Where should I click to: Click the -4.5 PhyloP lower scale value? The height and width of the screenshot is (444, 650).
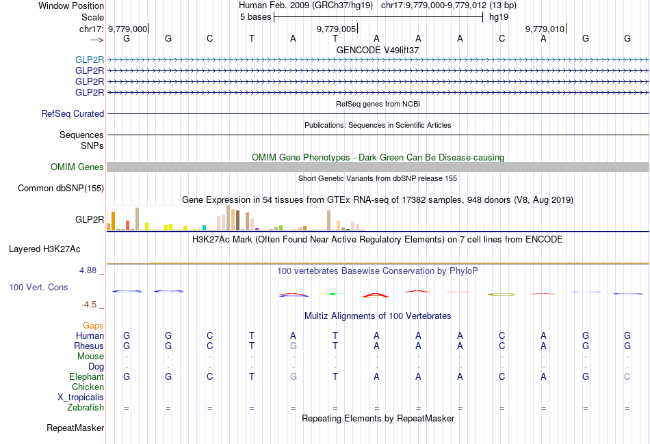[89, 305]
